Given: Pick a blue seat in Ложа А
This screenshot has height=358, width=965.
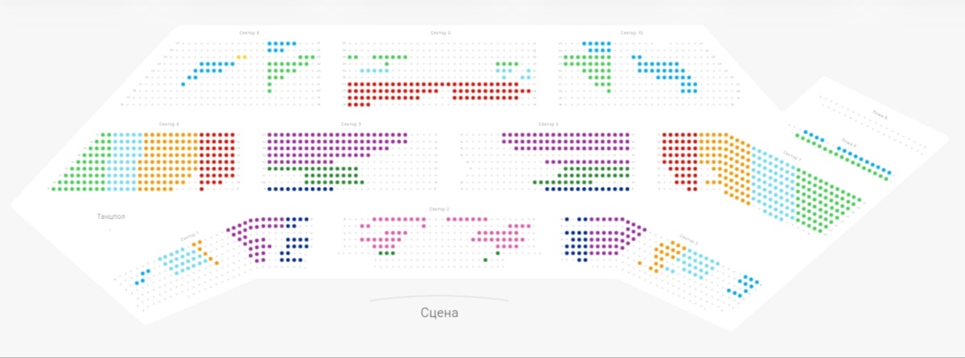Looking at the screenshot, I should (x=861, y=157).
